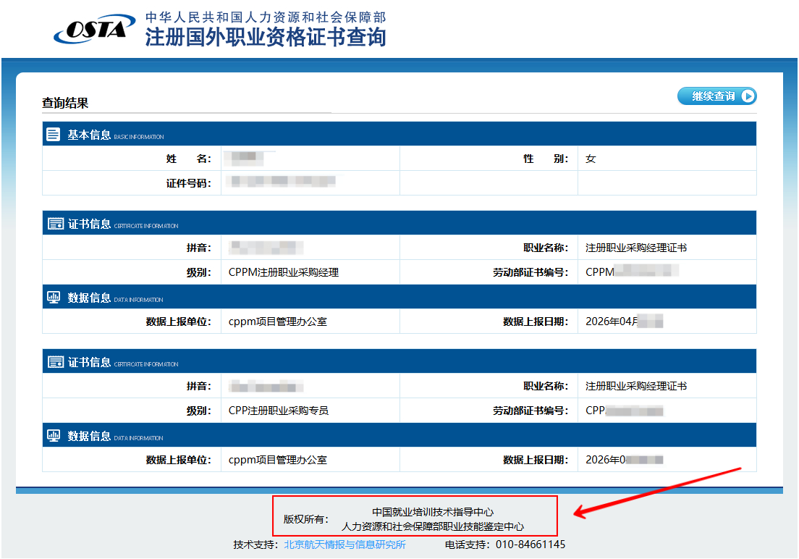Click 注册职业采购经理证书 in the first certificate

[636, 248]
